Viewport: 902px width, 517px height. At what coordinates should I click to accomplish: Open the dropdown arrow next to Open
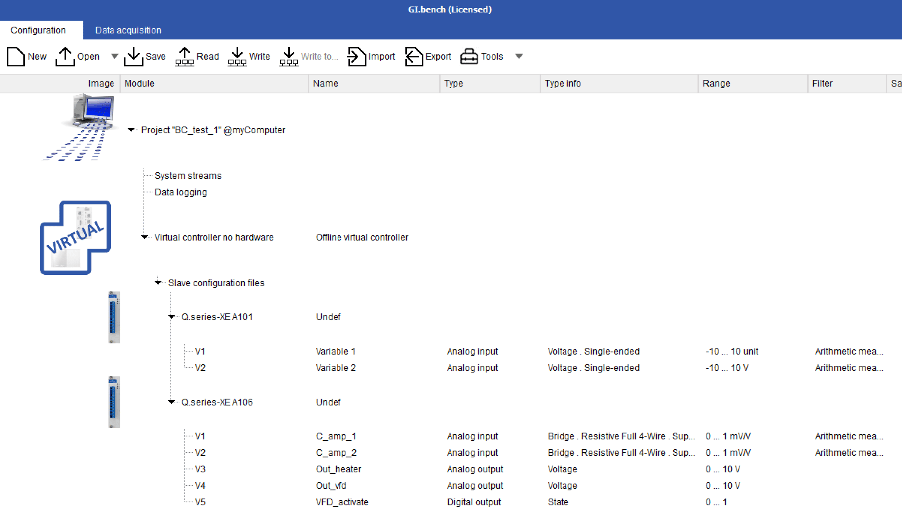tap(114, 56)
